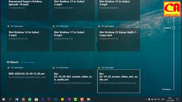Open the volume speaker tray icon
This screenshot has width=182, height=102.
click(x=159, y=99)
